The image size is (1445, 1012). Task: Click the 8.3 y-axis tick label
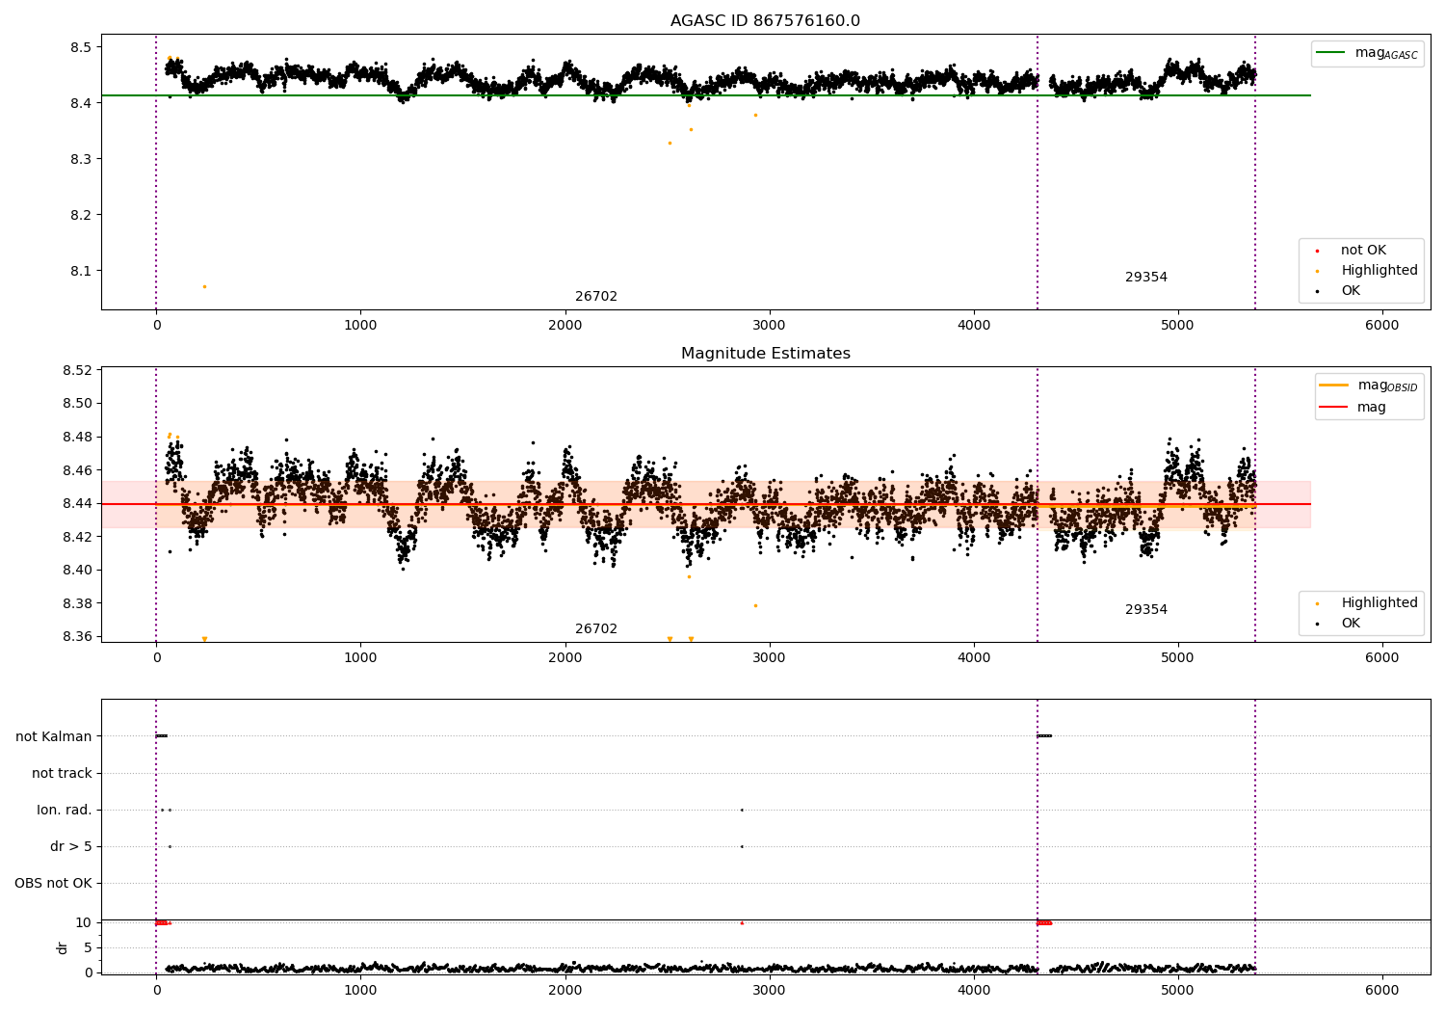81,159
